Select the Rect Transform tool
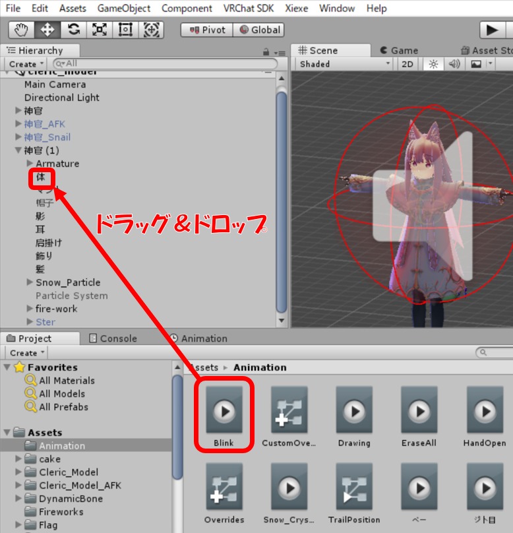Image resolution: width=513 pixels, height=533 pixels. (125, 30)
